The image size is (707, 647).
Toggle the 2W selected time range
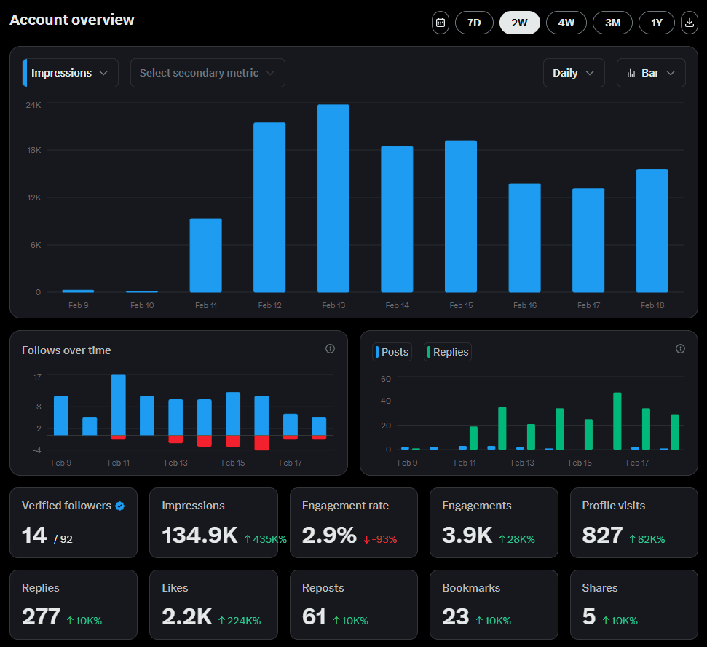coord(519,23)
